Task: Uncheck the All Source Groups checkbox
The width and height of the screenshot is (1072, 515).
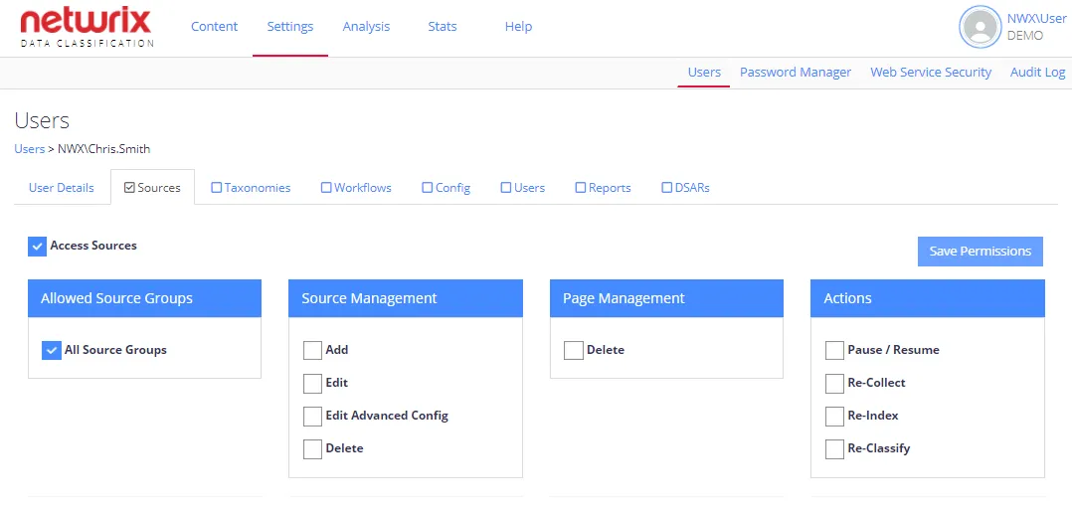Action: click(52, 350)
